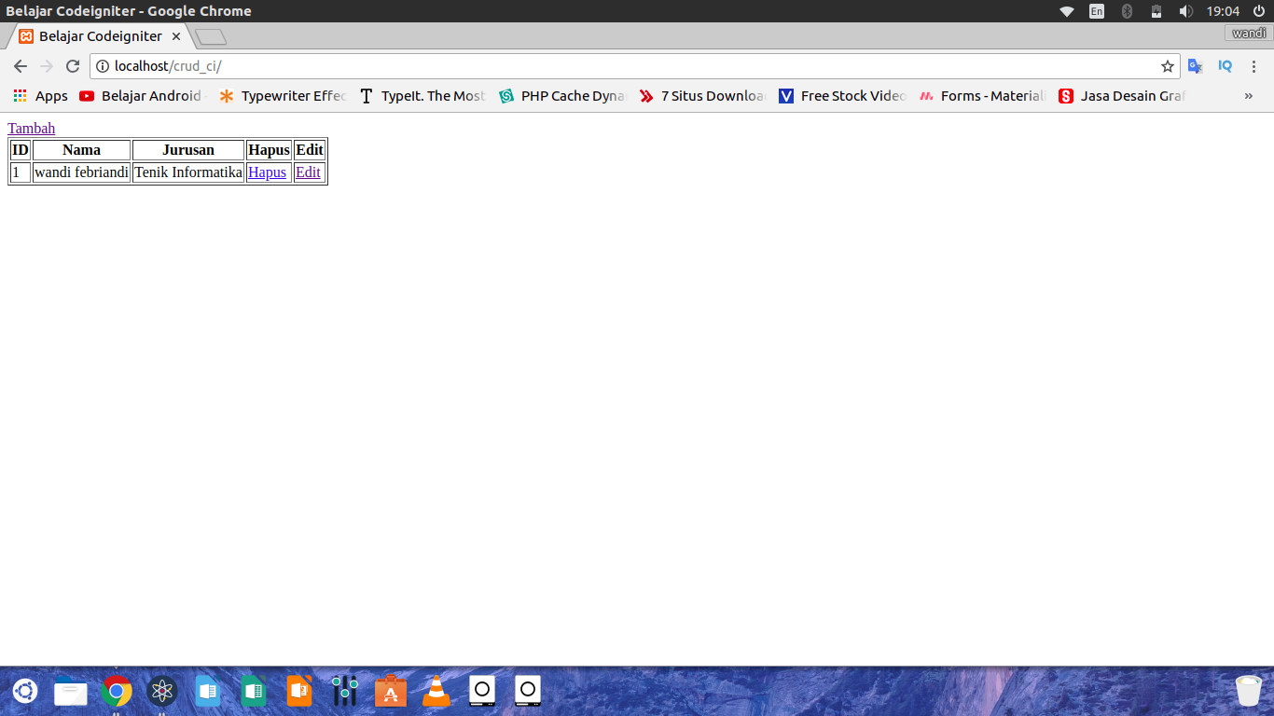Launch the Atom editor from dock
1274x716 pixels.
162,691
